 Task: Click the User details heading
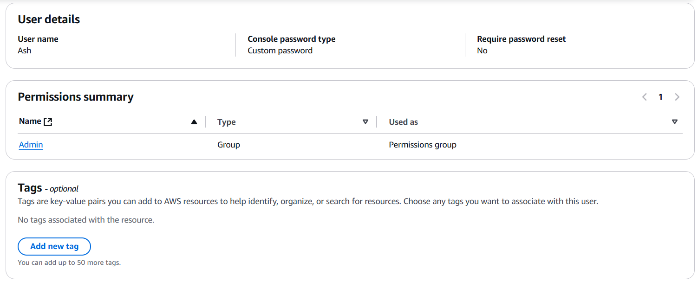point(49,19)
